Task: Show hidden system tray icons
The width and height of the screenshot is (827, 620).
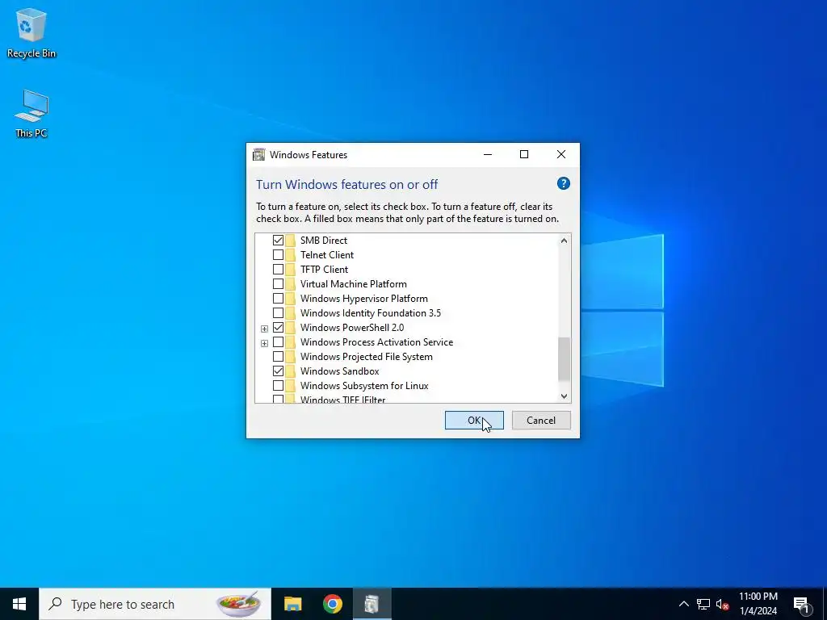Action: click(x=683, y=604)
